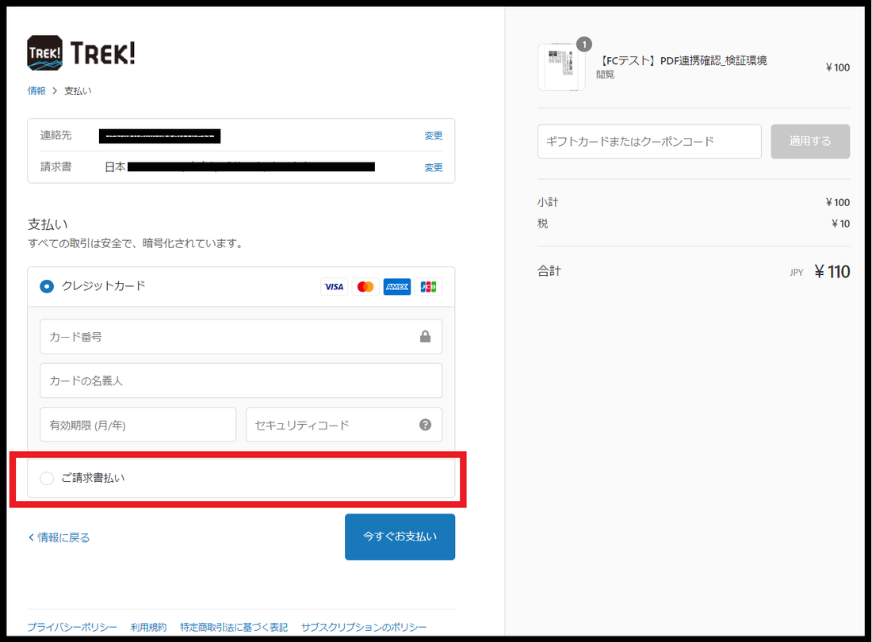Click the quantity badge on product thumbnail

click(x=584, y=44)
